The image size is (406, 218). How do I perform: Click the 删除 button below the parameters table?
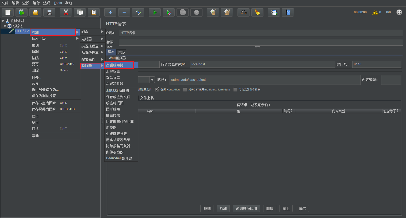[270, 209]
